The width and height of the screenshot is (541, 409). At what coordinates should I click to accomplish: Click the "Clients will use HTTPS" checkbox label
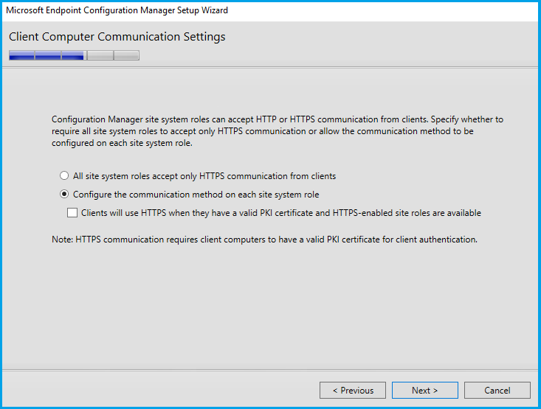pos(280,213)
